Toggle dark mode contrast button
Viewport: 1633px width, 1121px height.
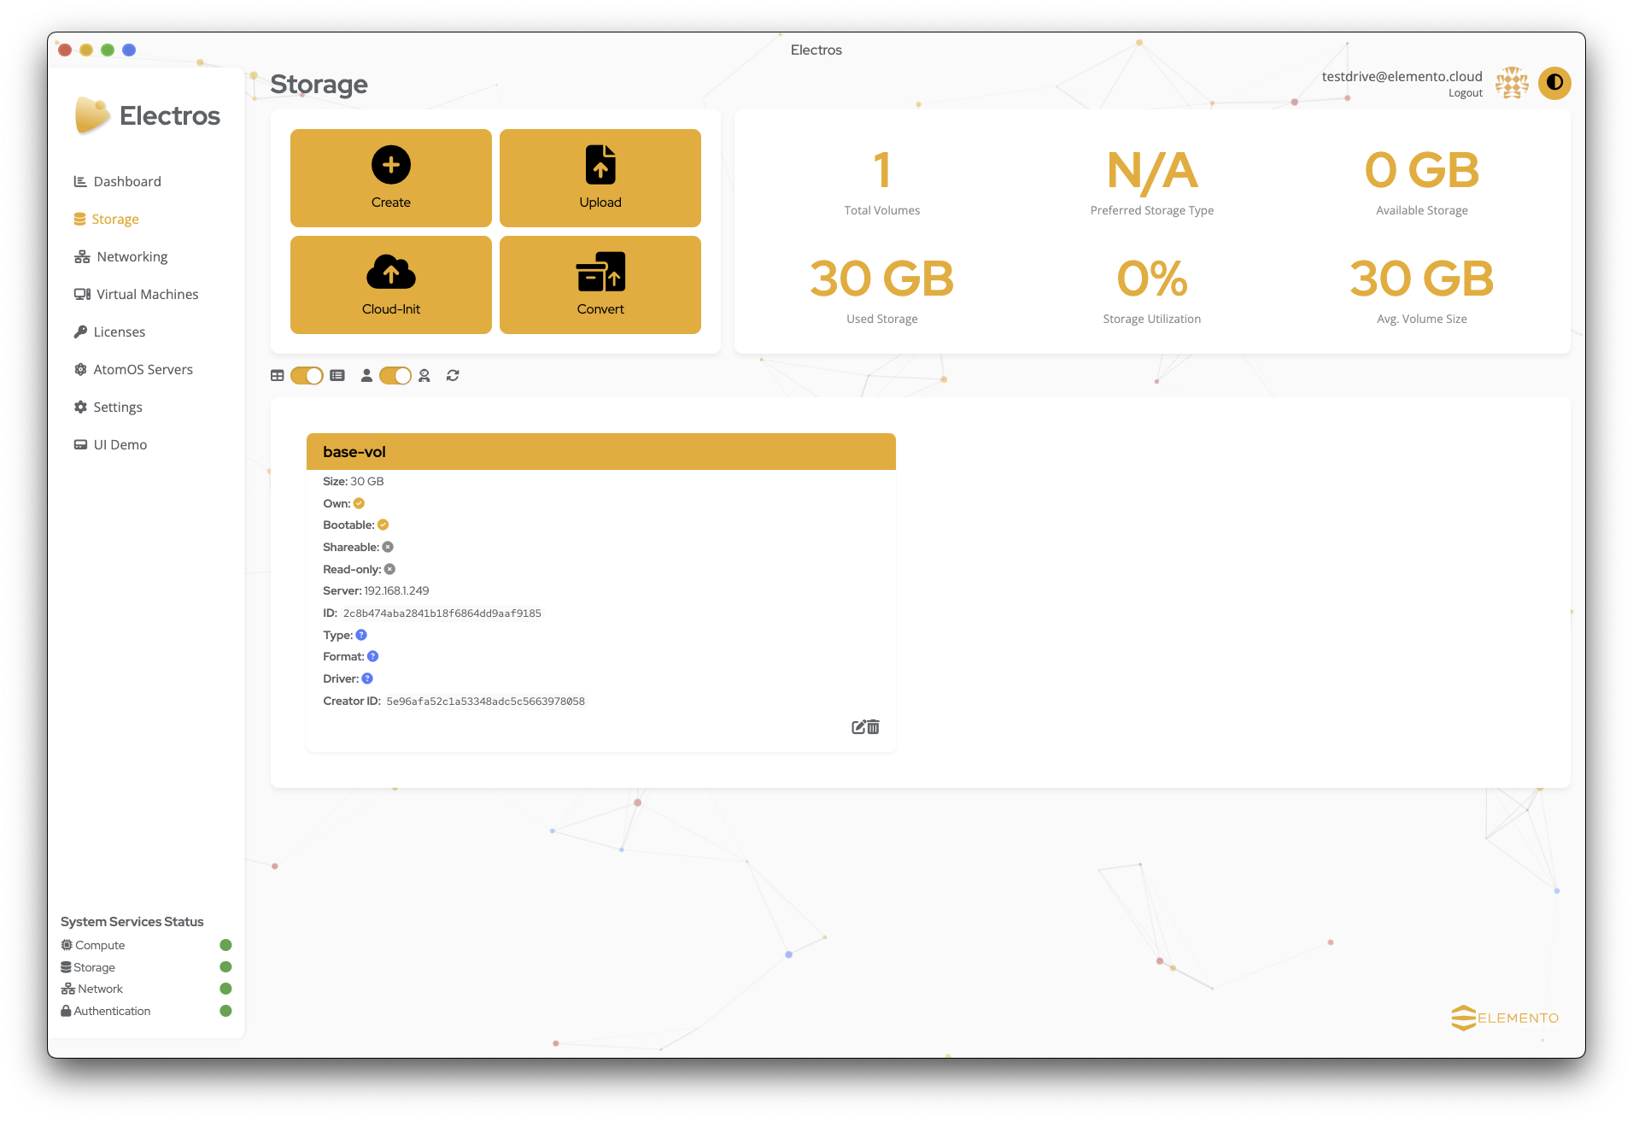point(1554,83)
